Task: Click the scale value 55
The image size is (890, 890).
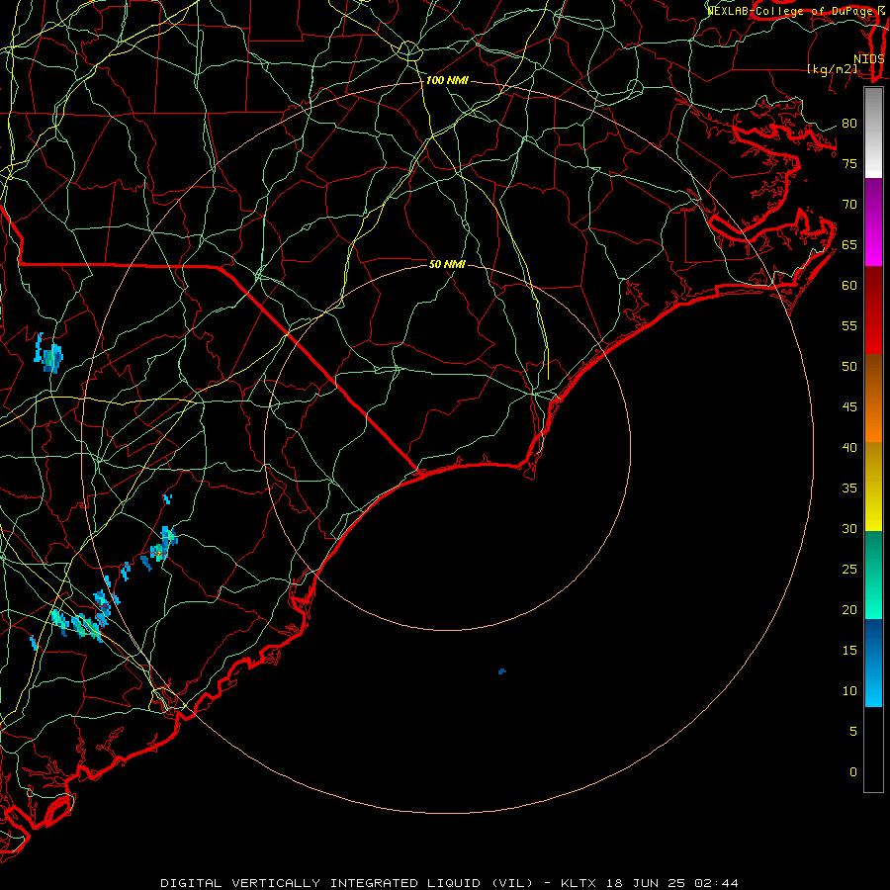Action: point(849,325)
